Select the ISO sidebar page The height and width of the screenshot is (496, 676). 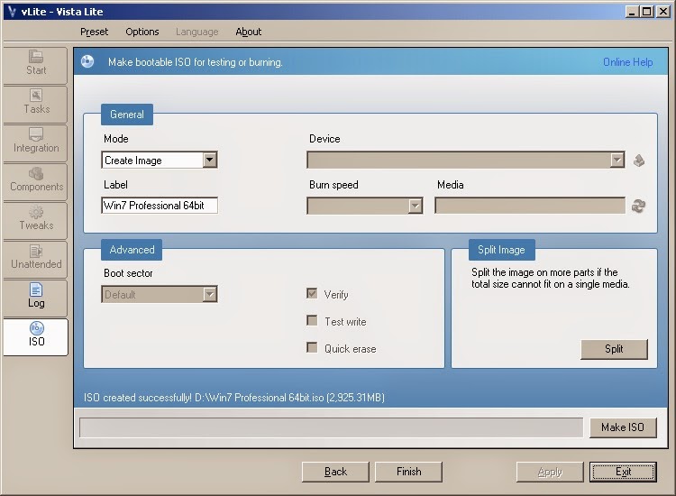click(35, 337)
